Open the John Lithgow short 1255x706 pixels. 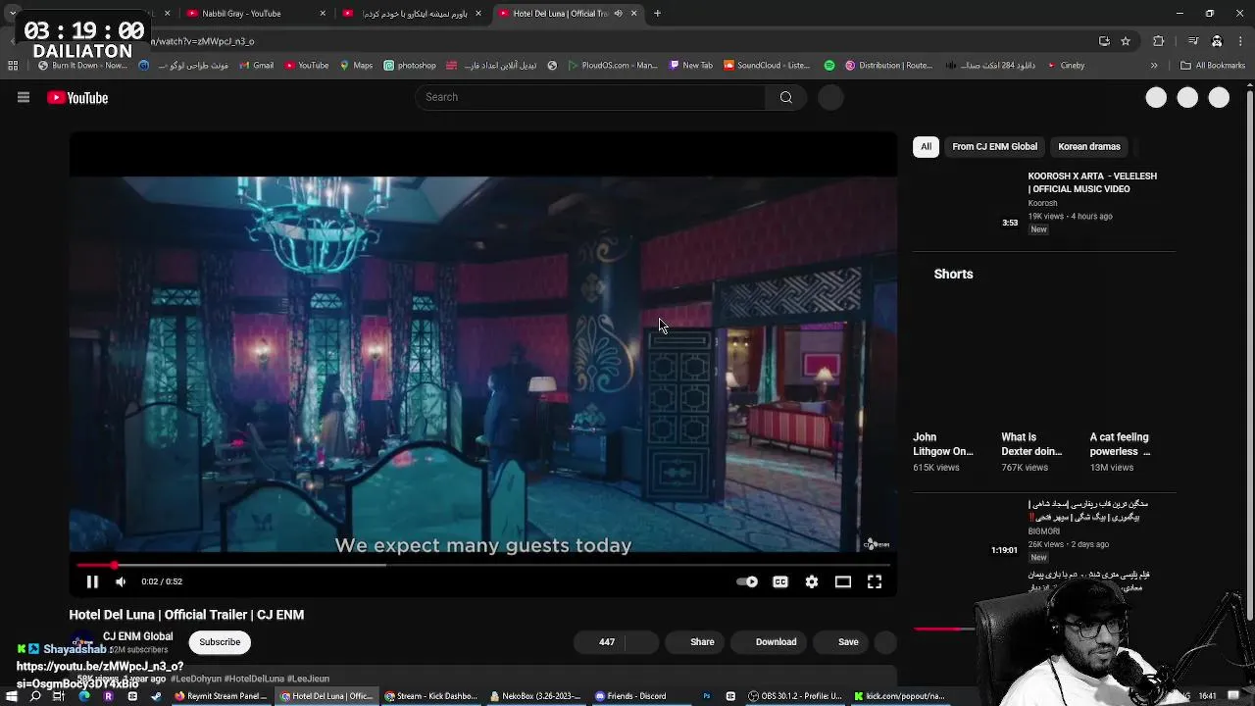943,444
